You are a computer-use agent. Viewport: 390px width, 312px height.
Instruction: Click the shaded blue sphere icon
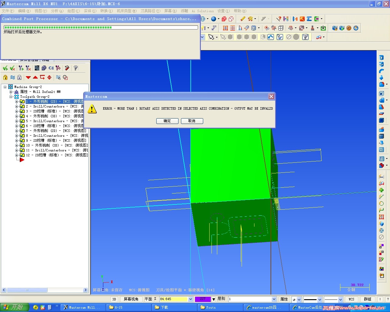click(214, 19)
